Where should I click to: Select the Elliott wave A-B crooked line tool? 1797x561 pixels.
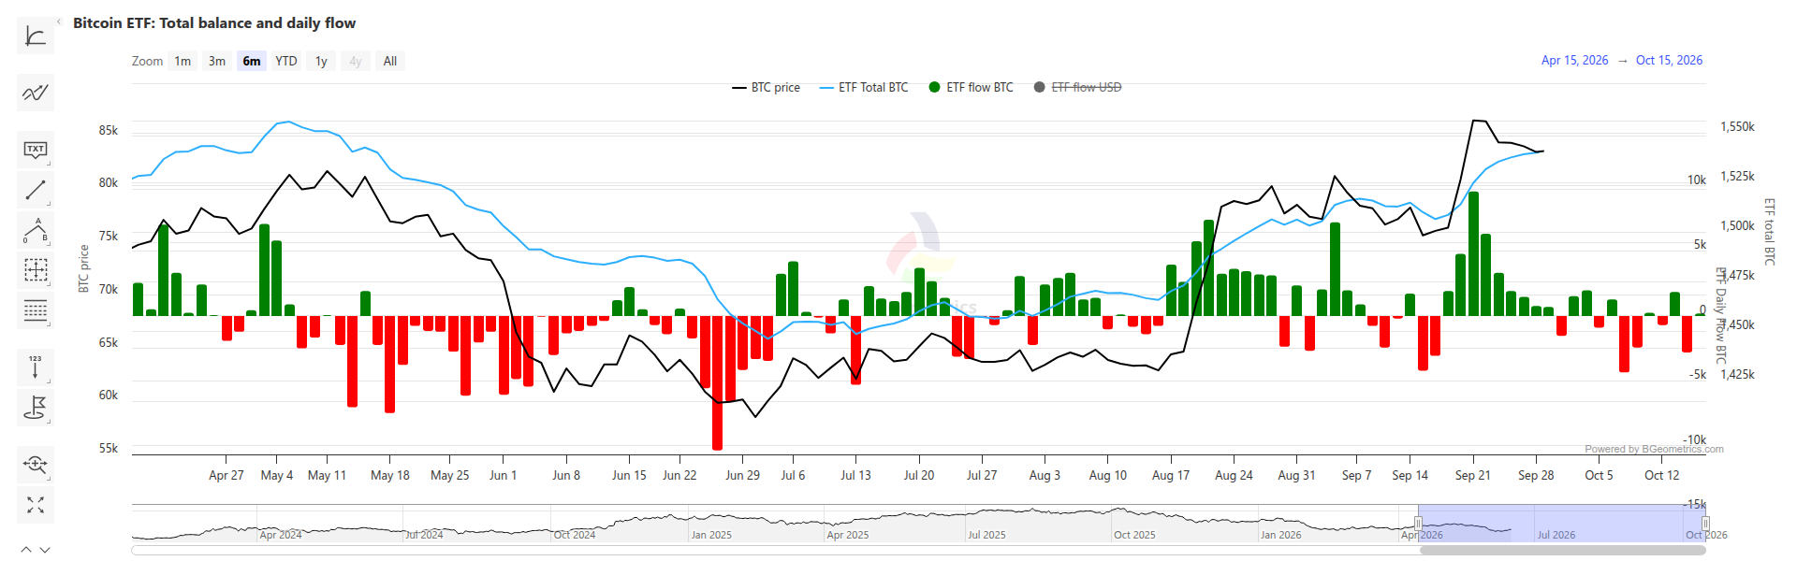coord(36,230)
